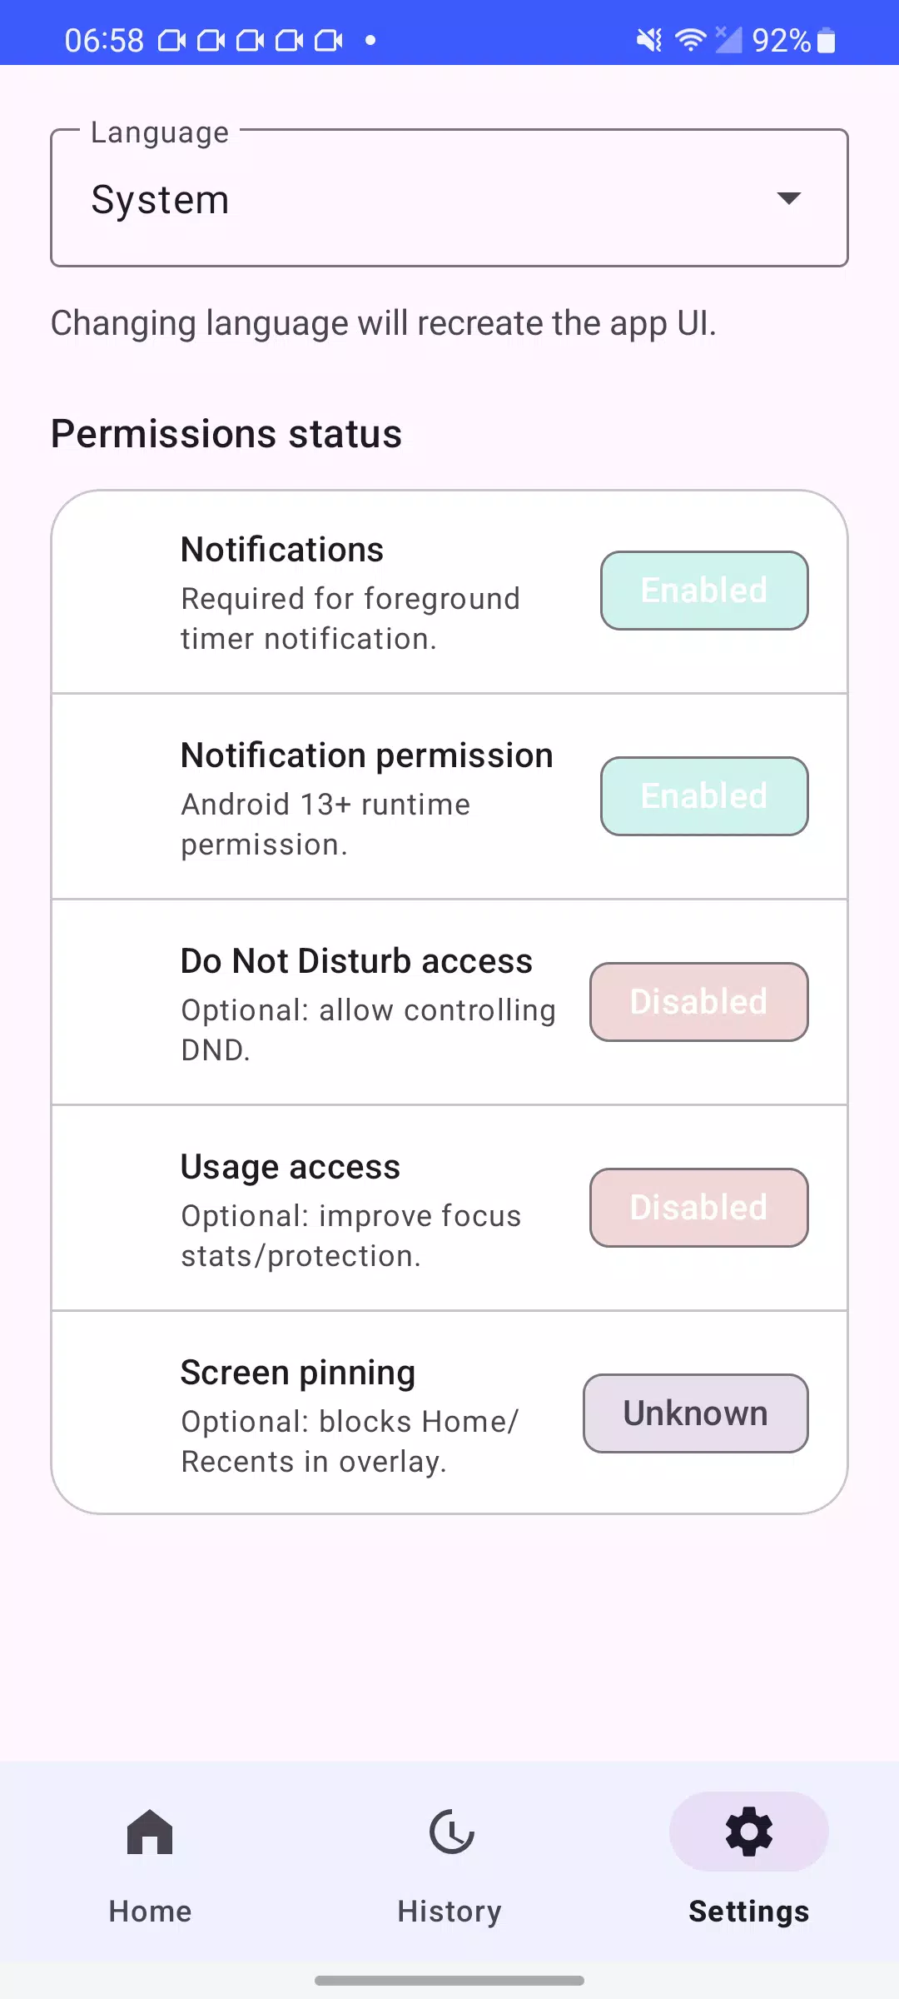Click the Language field label
Image resolution: width=899 pixels, height=1999 pixels.
(160, 132)
